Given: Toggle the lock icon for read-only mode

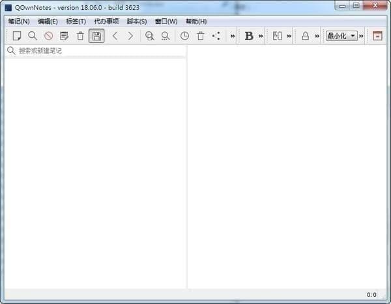Looking at the screenshot, I should point(305,36).
